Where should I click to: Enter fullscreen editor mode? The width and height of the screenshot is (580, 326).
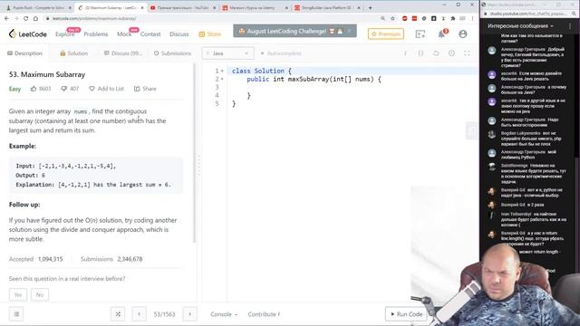tap(468, 53)
